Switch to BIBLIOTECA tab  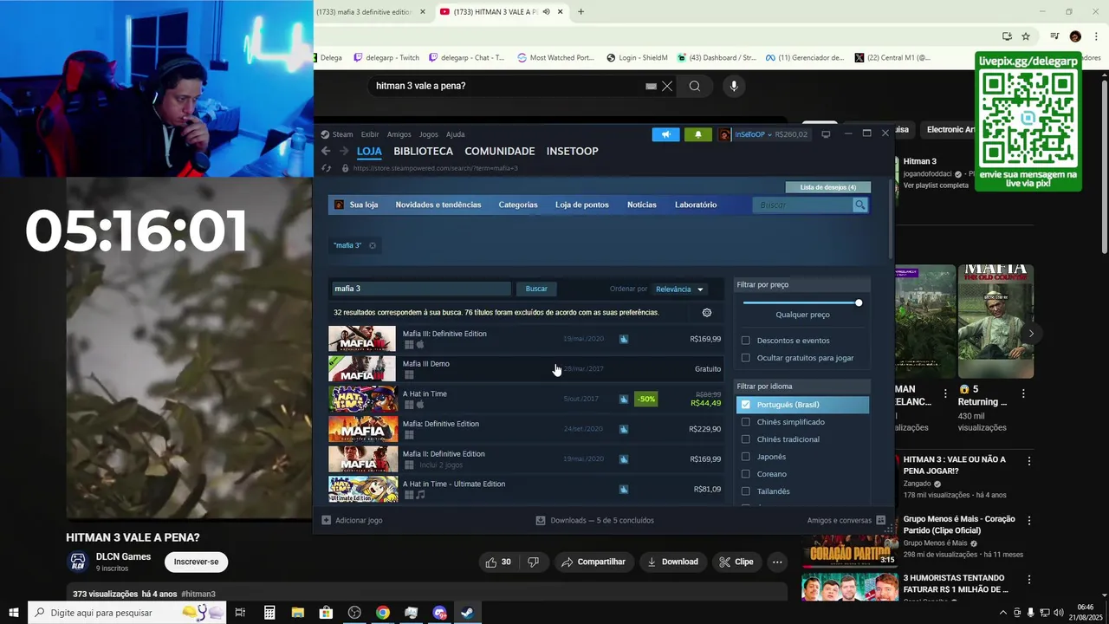coord(423,151)
